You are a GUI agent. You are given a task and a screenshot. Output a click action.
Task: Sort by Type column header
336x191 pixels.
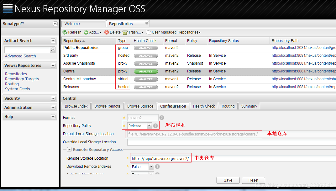pyautogui.click(x=123, y=41)
